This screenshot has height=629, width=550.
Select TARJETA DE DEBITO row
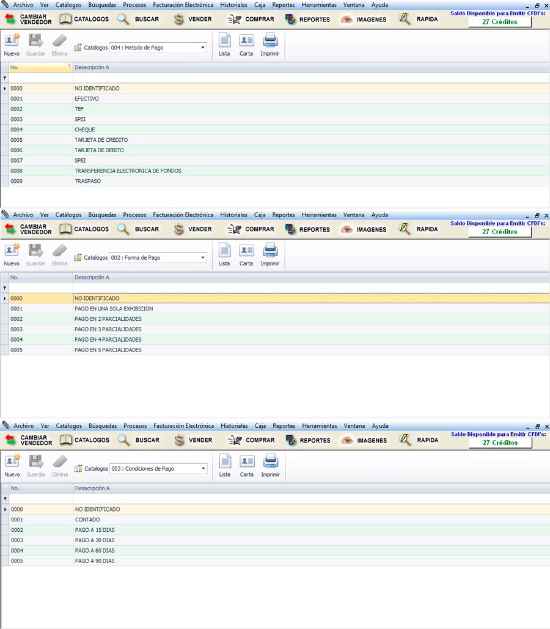tap(275, 150)
